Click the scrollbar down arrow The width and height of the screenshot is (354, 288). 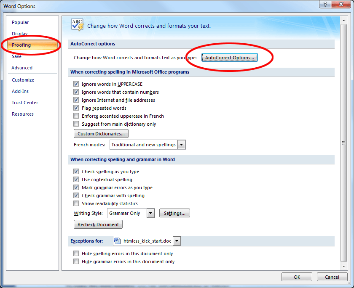click(x=344, y=266)
